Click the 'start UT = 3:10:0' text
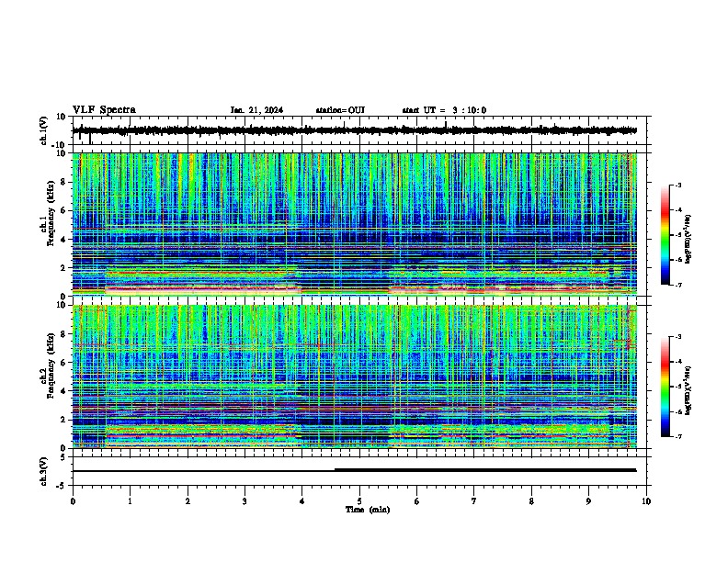The image size is (728, 562). (444, 110)
